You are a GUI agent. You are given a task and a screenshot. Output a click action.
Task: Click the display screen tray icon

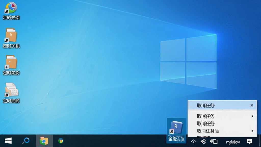(x=214, y=142)
